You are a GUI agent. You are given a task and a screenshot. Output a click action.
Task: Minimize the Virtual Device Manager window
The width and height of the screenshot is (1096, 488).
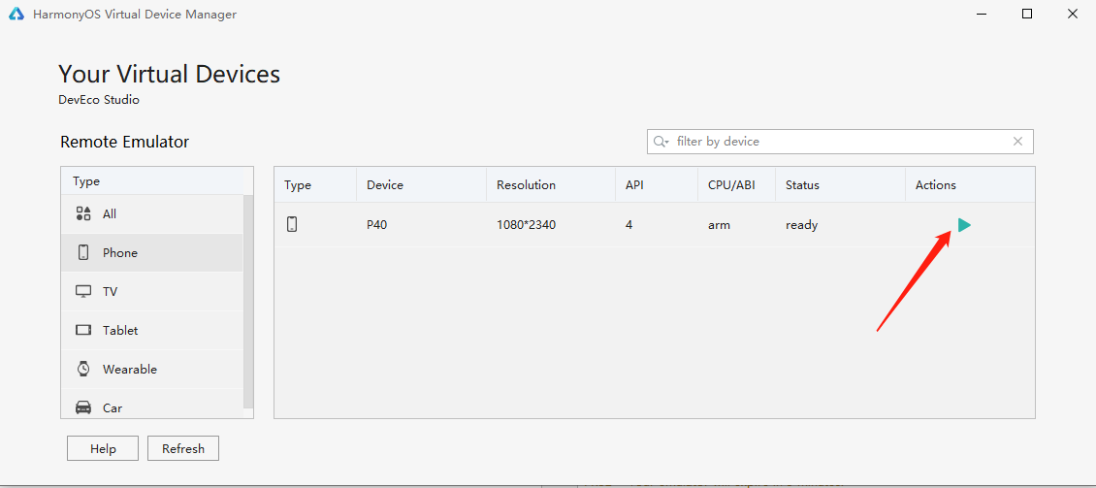(x=983, y=14)
